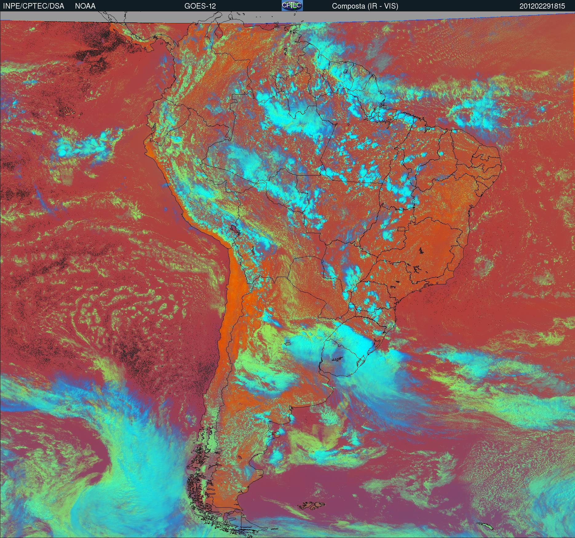Click the Composta (IR - VIS) title
The image size is (575, 538).
coord(365,6)
